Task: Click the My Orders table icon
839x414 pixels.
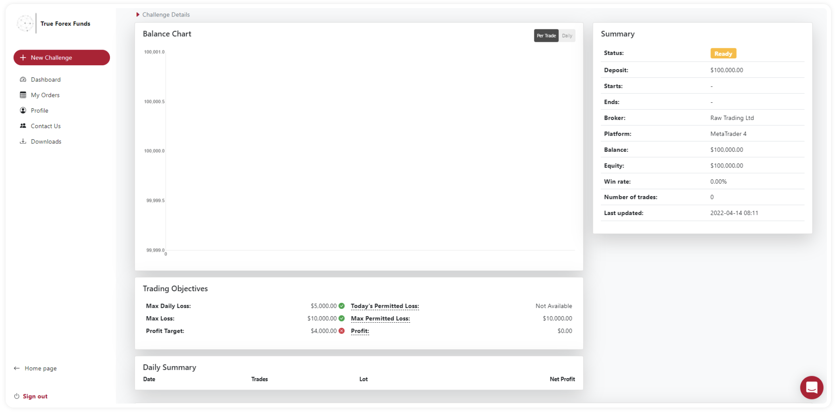Action: (x=23, y=95)
